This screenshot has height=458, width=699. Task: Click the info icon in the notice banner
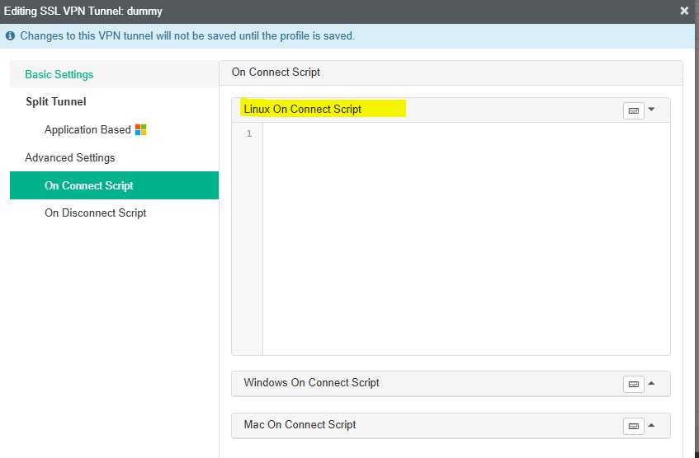[11, 36]
